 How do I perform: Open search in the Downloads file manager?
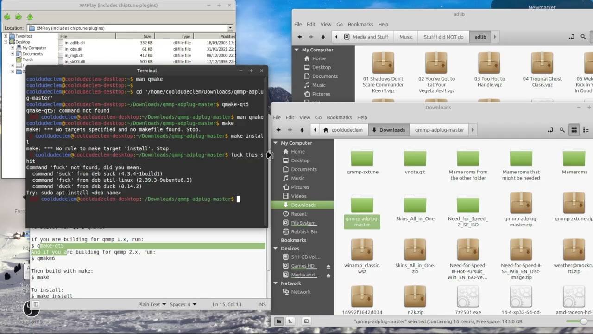click(x=562, y=130)
